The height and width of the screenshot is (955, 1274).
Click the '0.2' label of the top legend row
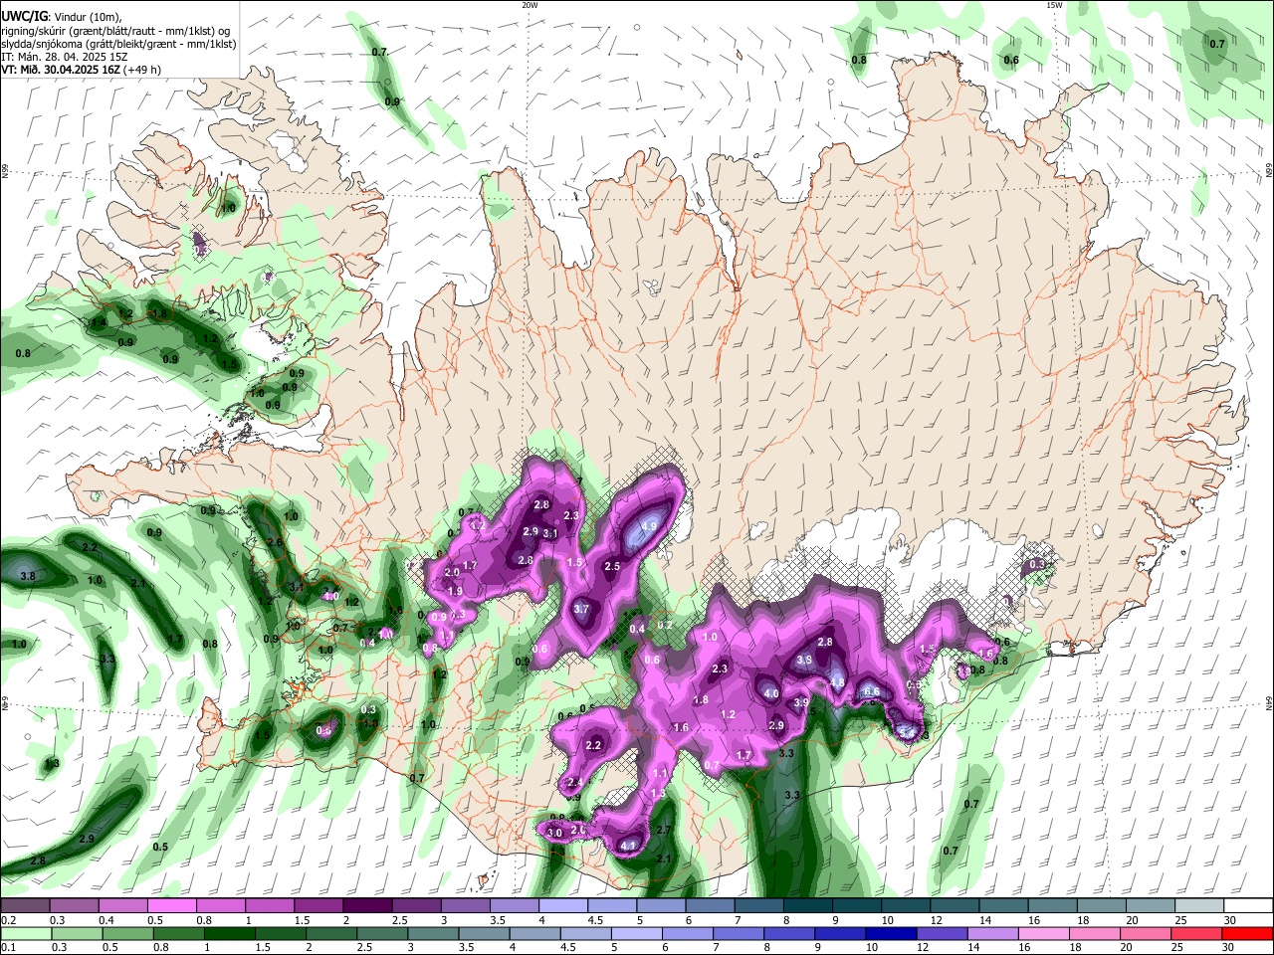[7, 920]
